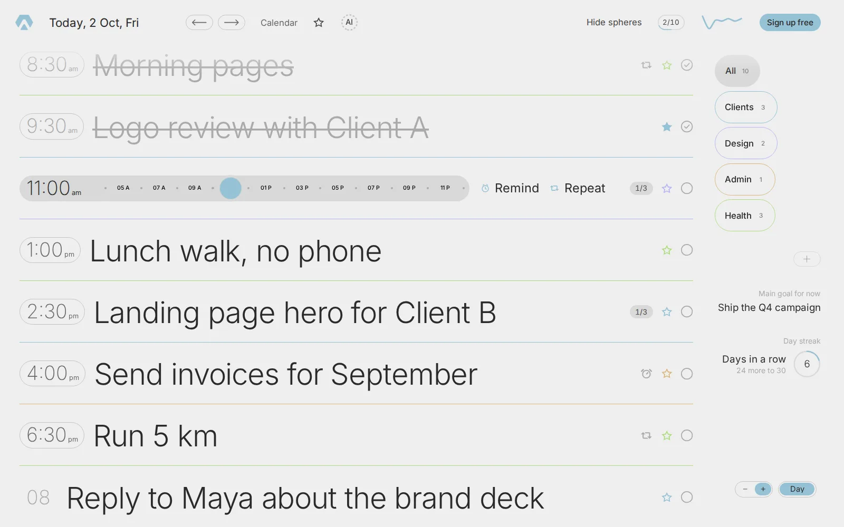
Task: Star the Lunch walk task
Action: (x=667, y=250)
